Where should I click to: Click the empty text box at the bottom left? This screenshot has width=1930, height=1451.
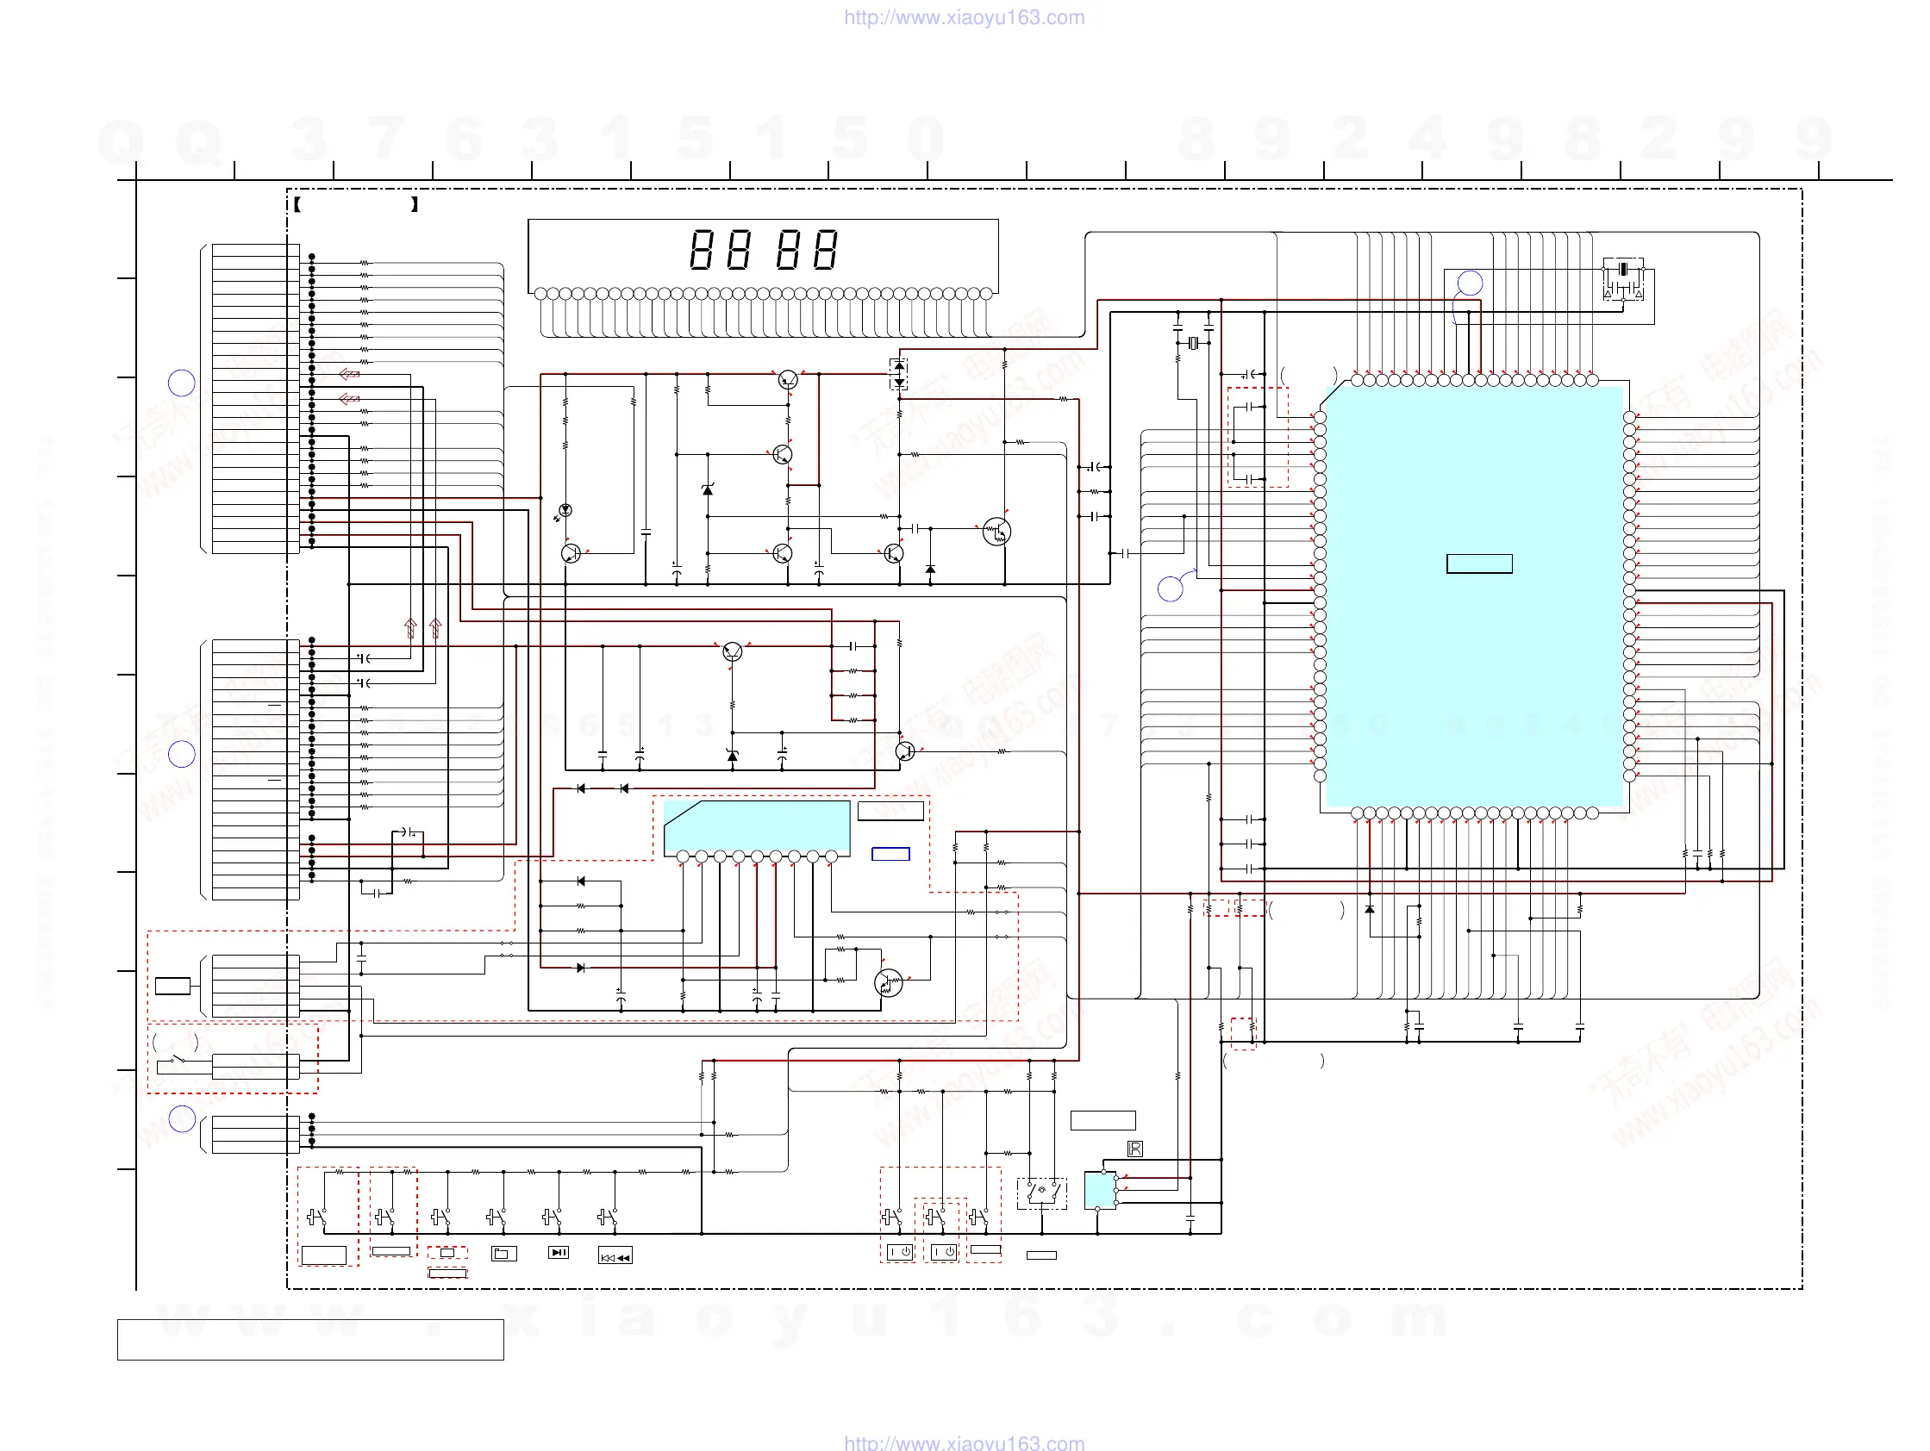point(309,1339)
